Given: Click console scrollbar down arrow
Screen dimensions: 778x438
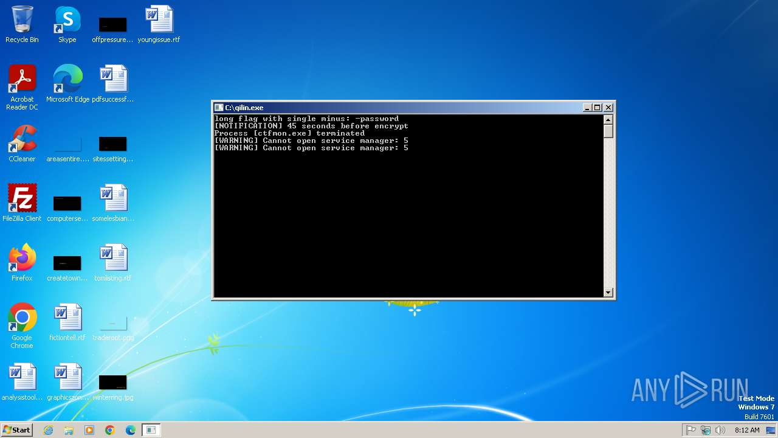Looking at the screenshot, I should pos(608,293).
